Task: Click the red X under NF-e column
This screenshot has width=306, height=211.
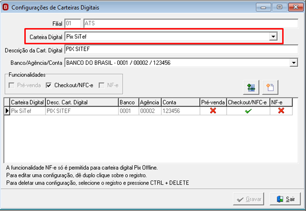Action: pos(281,111)
